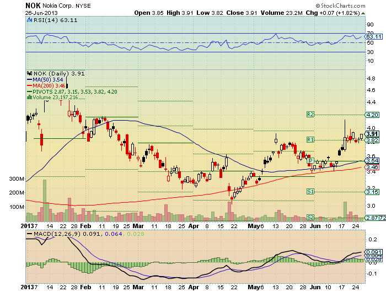This screenshot has width=386, height=292.
Task: Click the candlestick icon beside NOK (Daily)
Action: pyautogui.click(x=30, y=73)
